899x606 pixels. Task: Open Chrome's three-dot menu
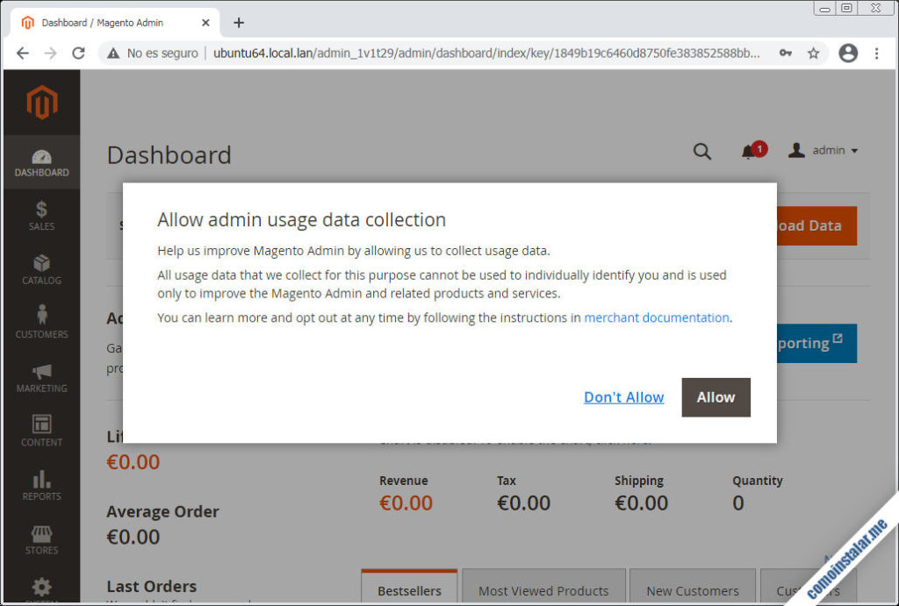877,53
